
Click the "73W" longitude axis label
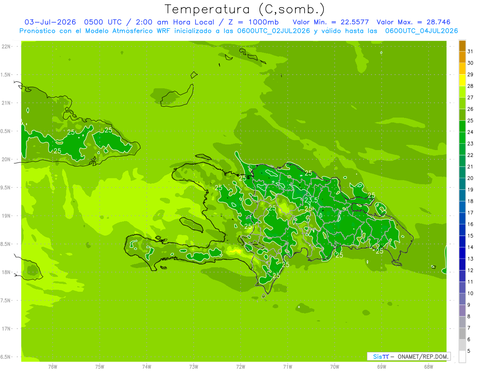click(194, 366)
